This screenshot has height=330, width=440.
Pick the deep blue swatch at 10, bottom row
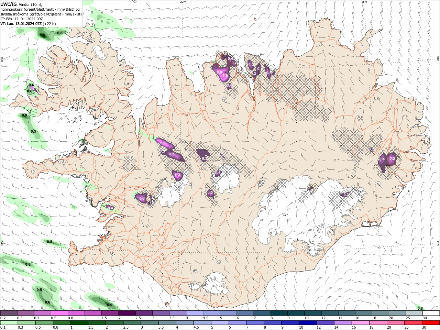[x=308, y=323]
